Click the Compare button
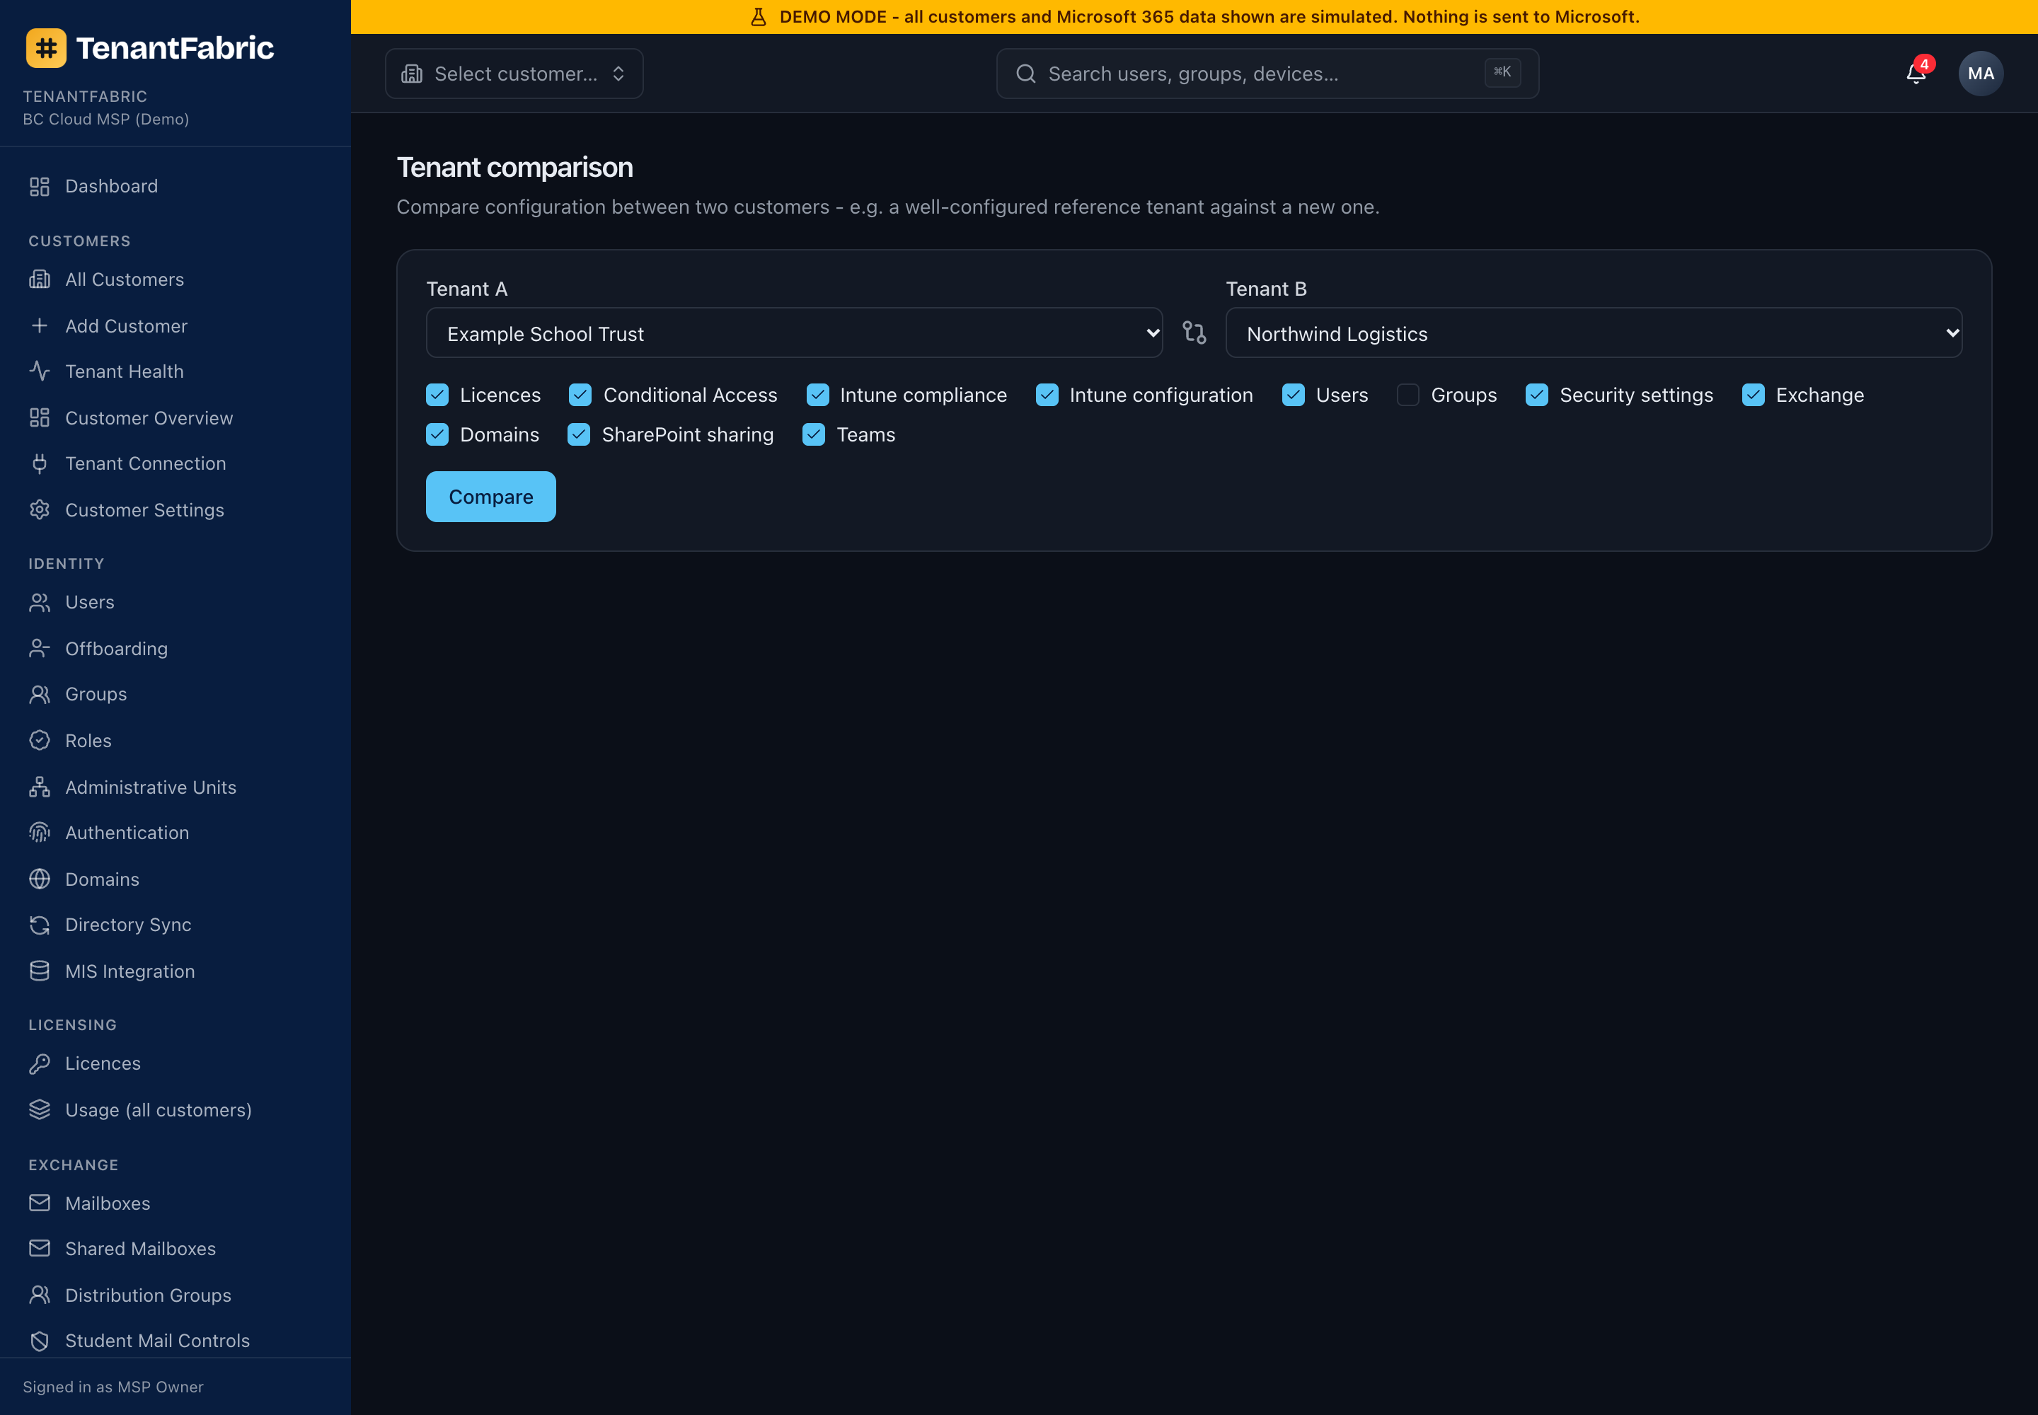The width and height of the screenshot is (2038, 1415). pos(490,497)
